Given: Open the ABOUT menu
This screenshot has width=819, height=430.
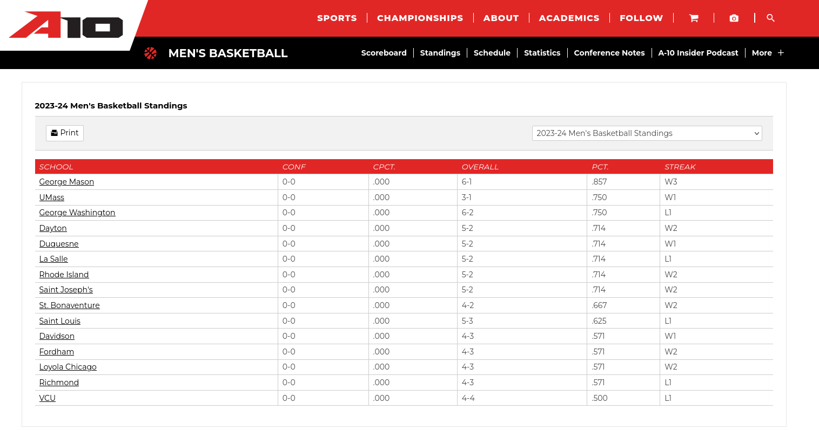Looking at the screenshot, I should [x=501, y=18].
